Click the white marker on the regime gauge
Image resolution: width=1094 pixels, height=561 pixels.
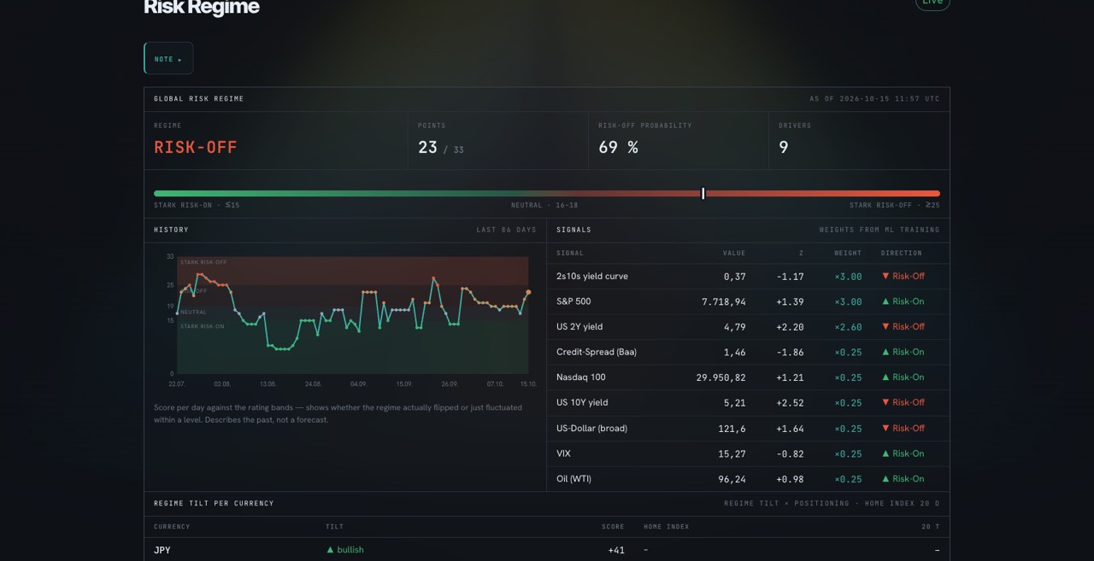pos(703,194)
